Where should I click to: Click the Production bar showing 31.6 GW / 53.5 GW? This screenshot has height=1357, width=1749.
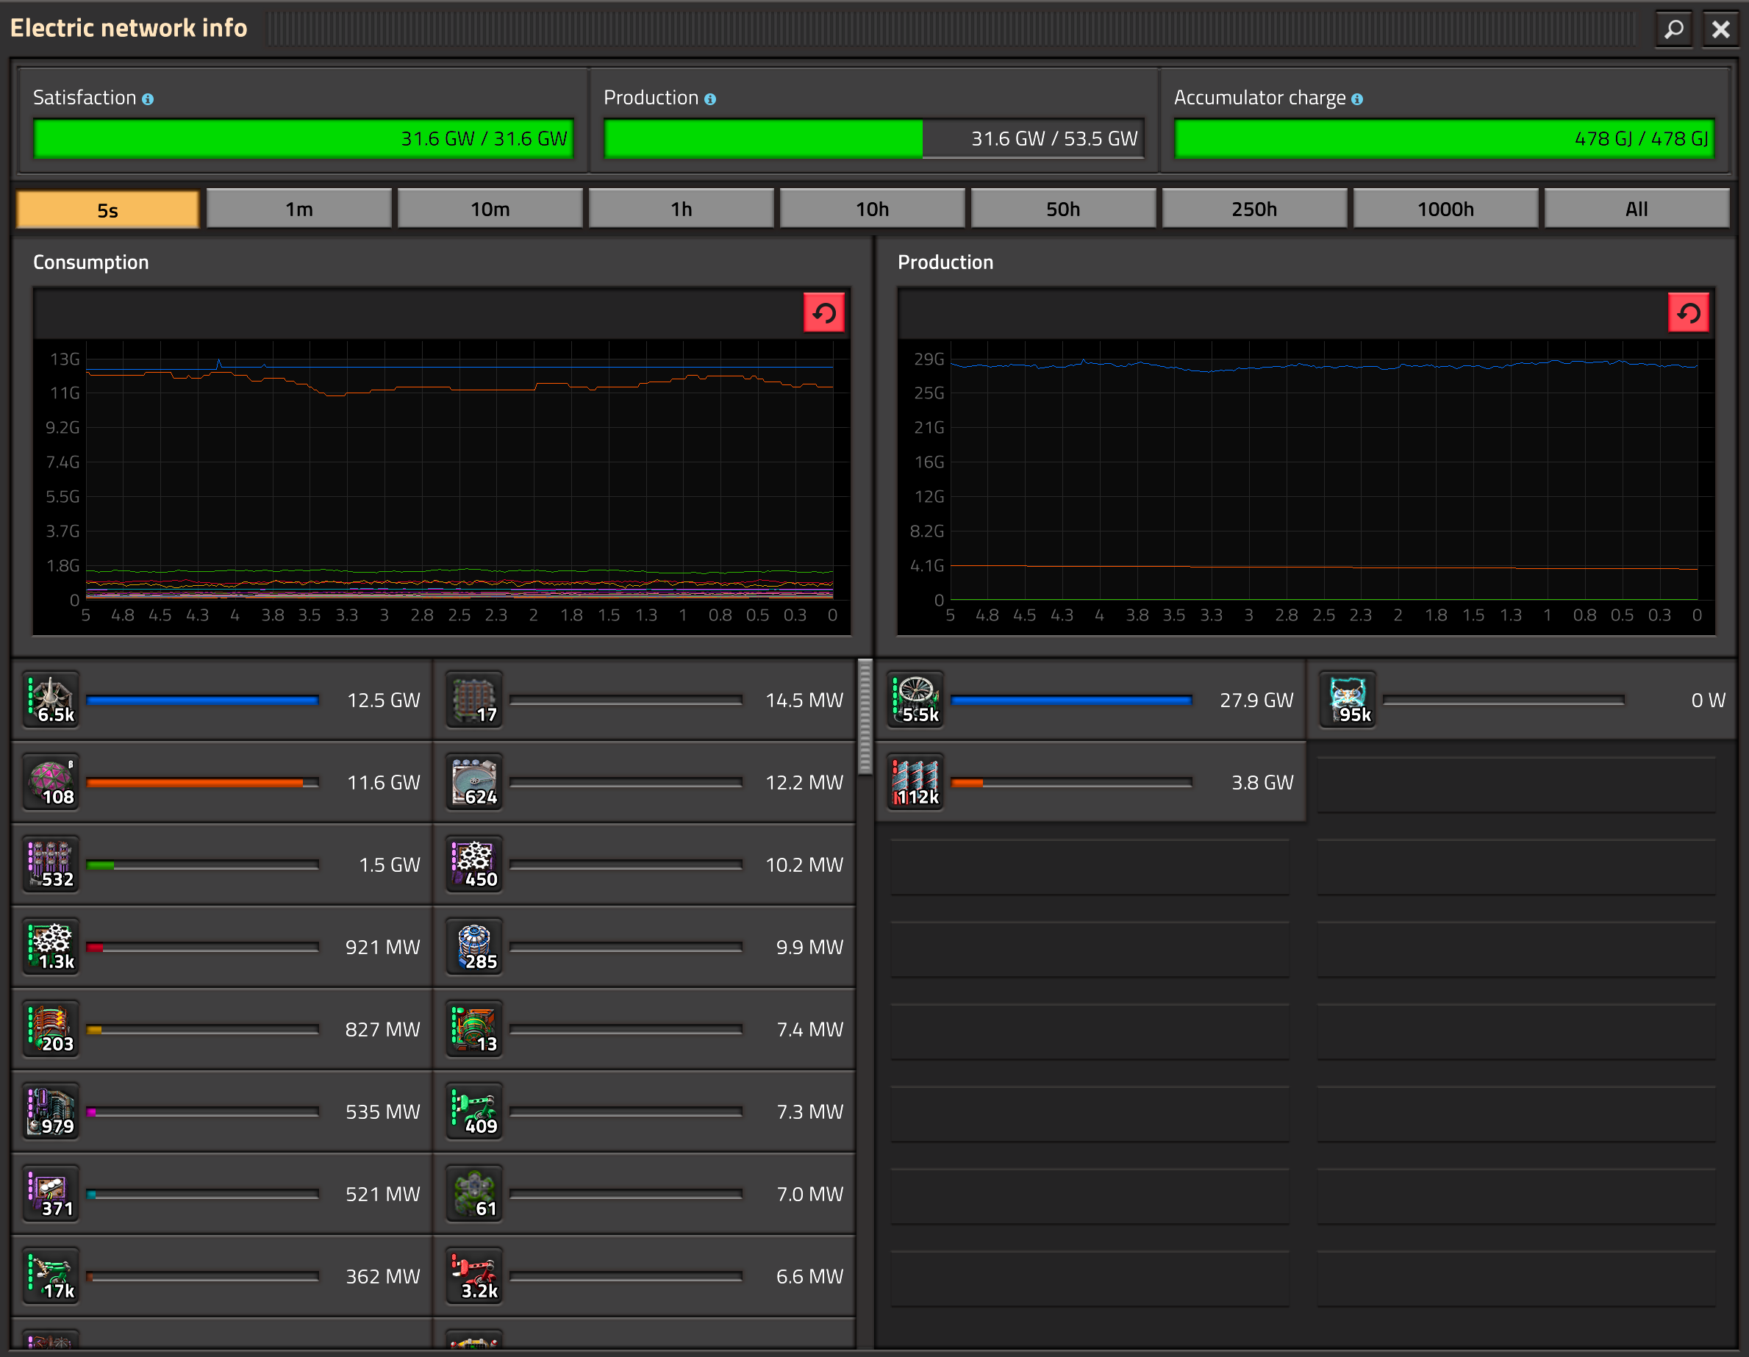tap(873, 138)
